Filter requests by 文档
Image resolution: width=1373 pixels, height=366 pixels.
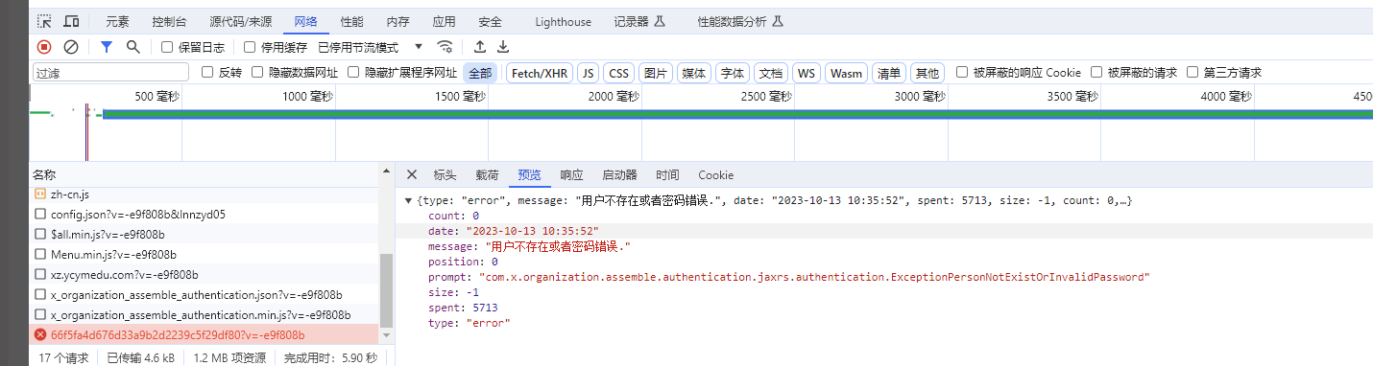[x=770, y=73]
